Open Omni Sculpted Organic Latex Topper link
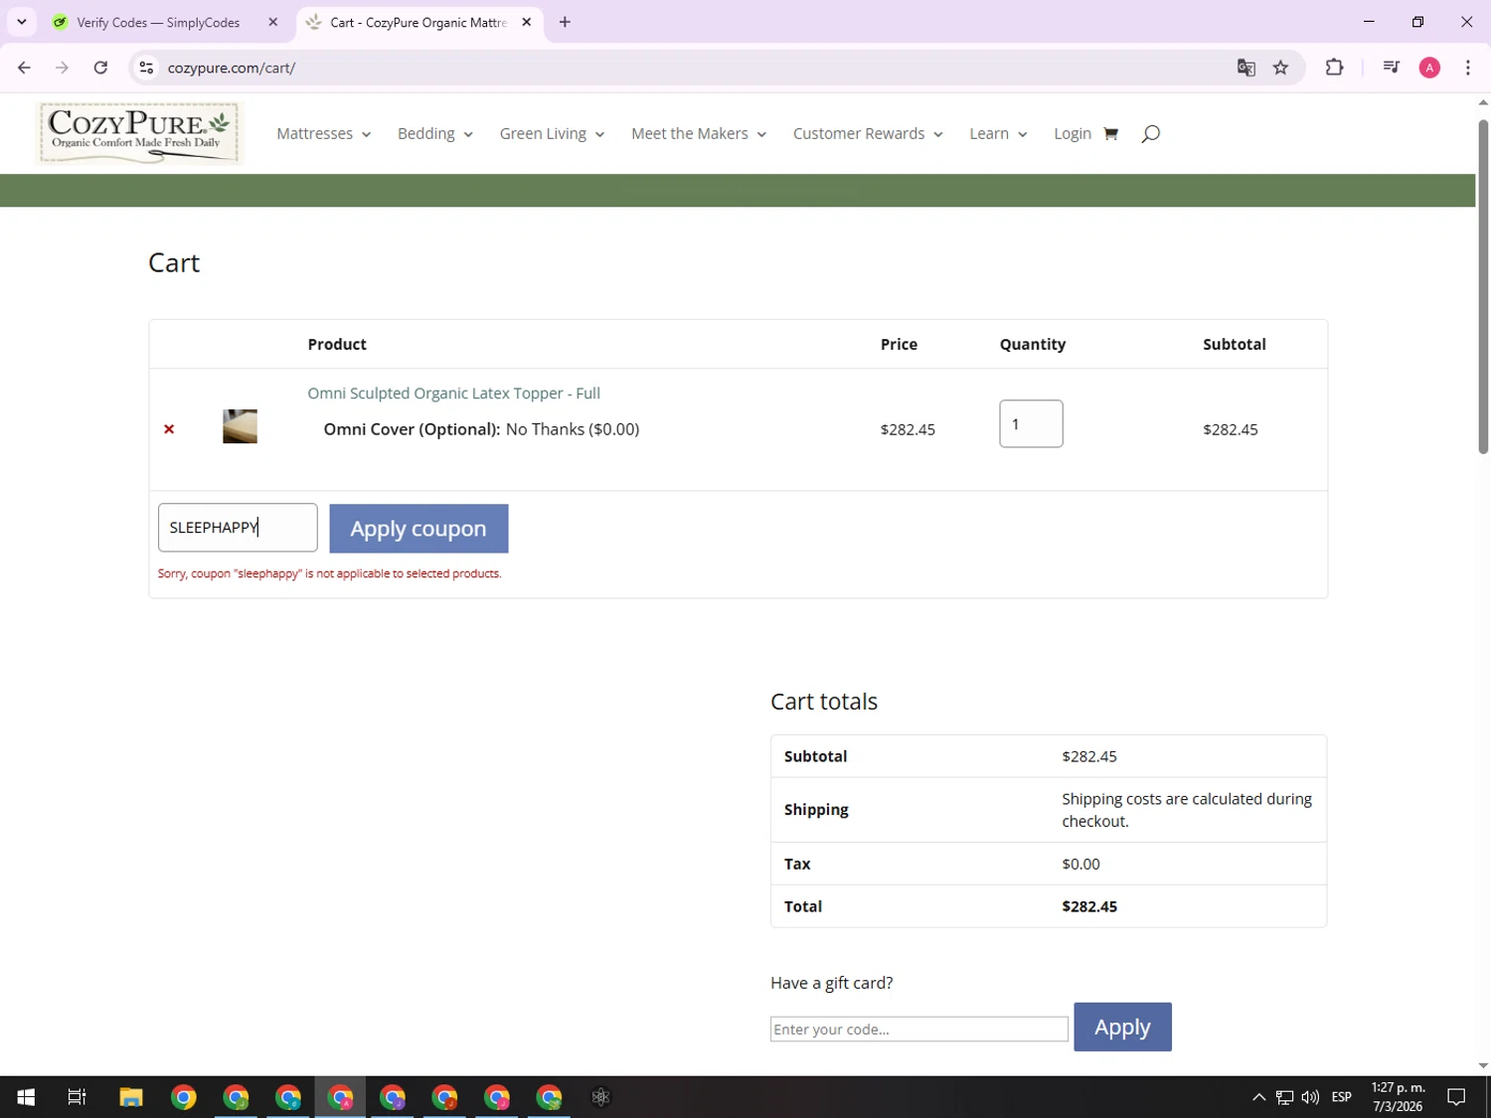Image resolution: width=1491 pixels, height=1118 pixels. [x=454, y=394]
